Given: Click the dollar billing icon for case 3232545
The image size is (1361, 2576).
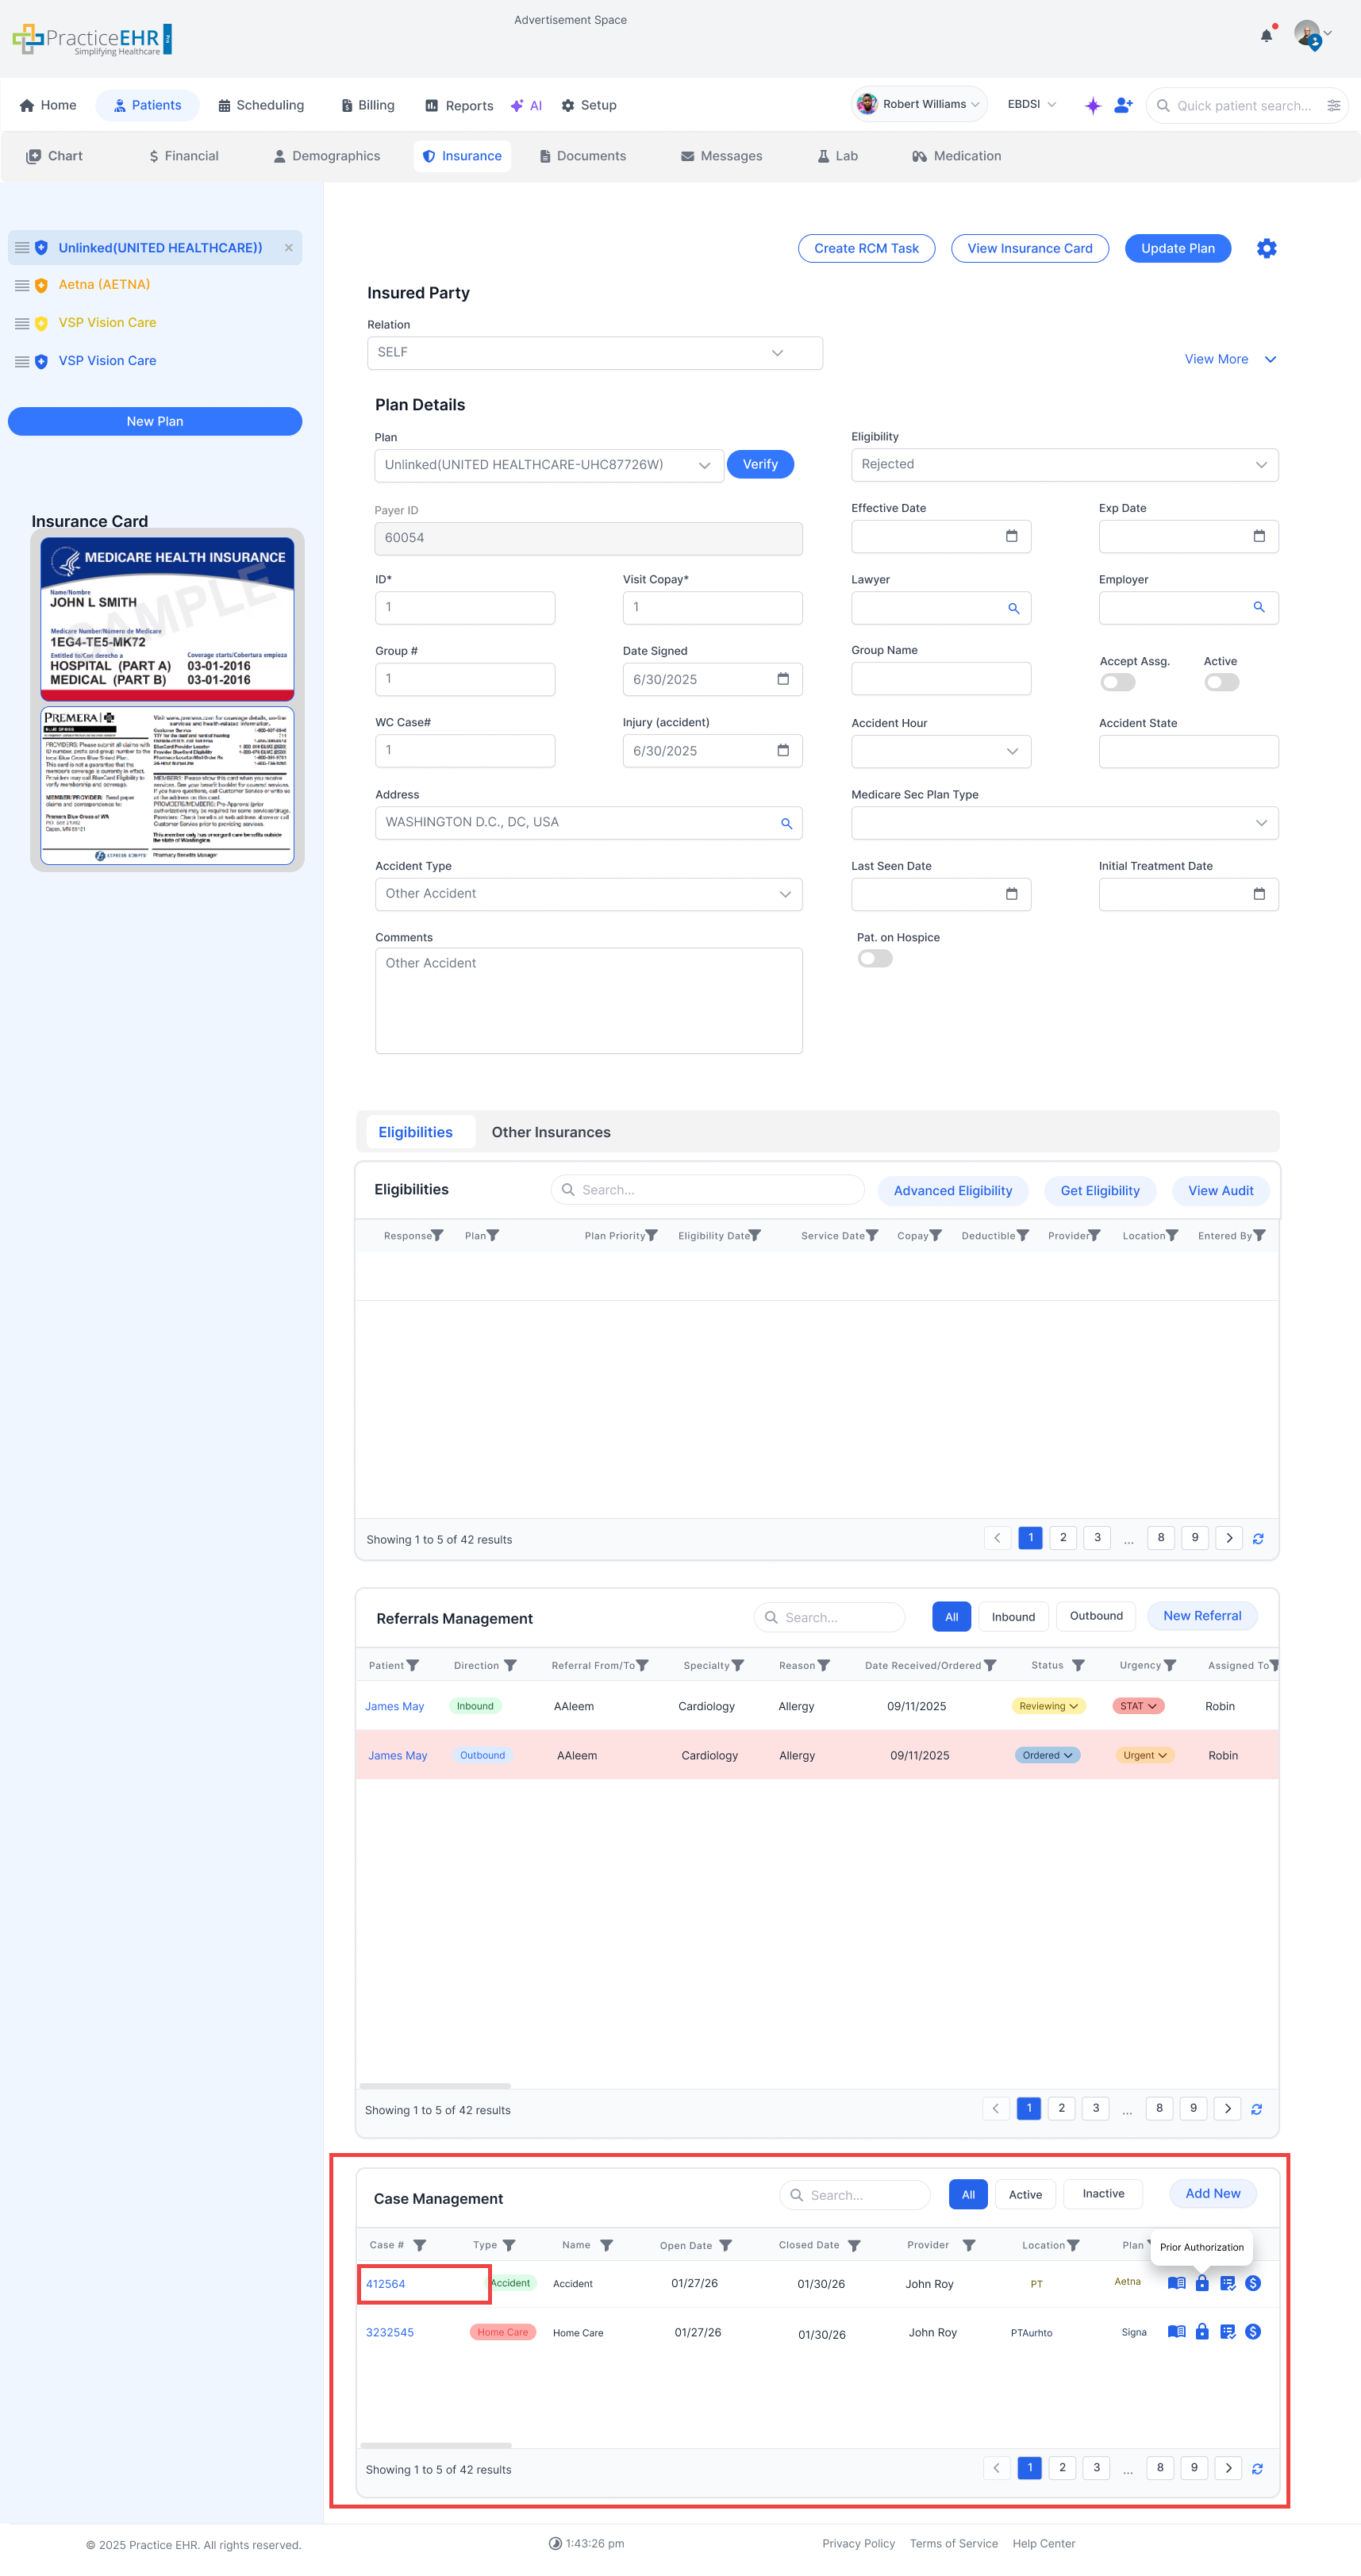Looking at the screenshot, I should click(1252, 2332).
